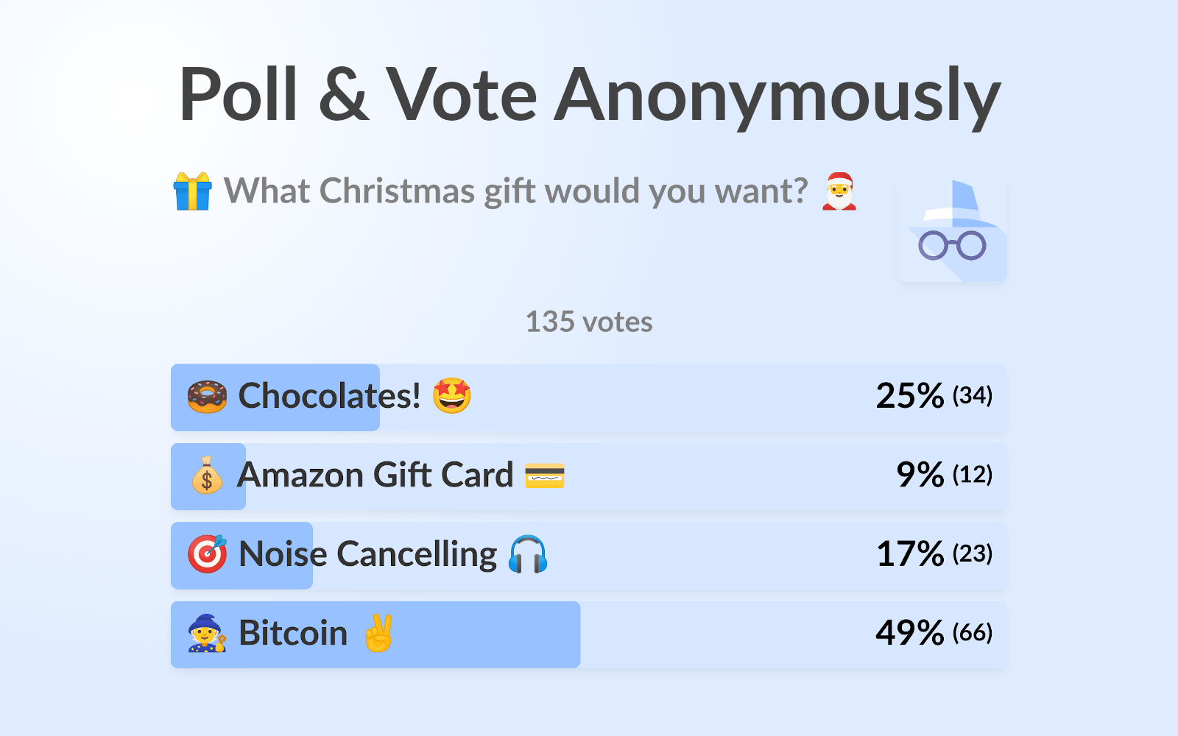This screenshot has width=1178, height=736.
Task: Click the Santa Claus emoji
Action: (x=839, y=191)
